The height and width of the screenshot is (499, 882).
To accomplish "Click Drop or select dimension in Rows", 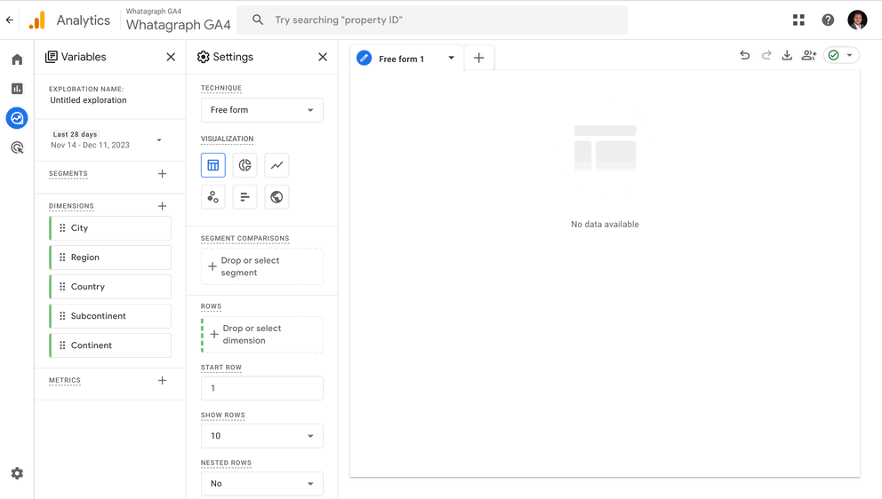I will (262, 335).
